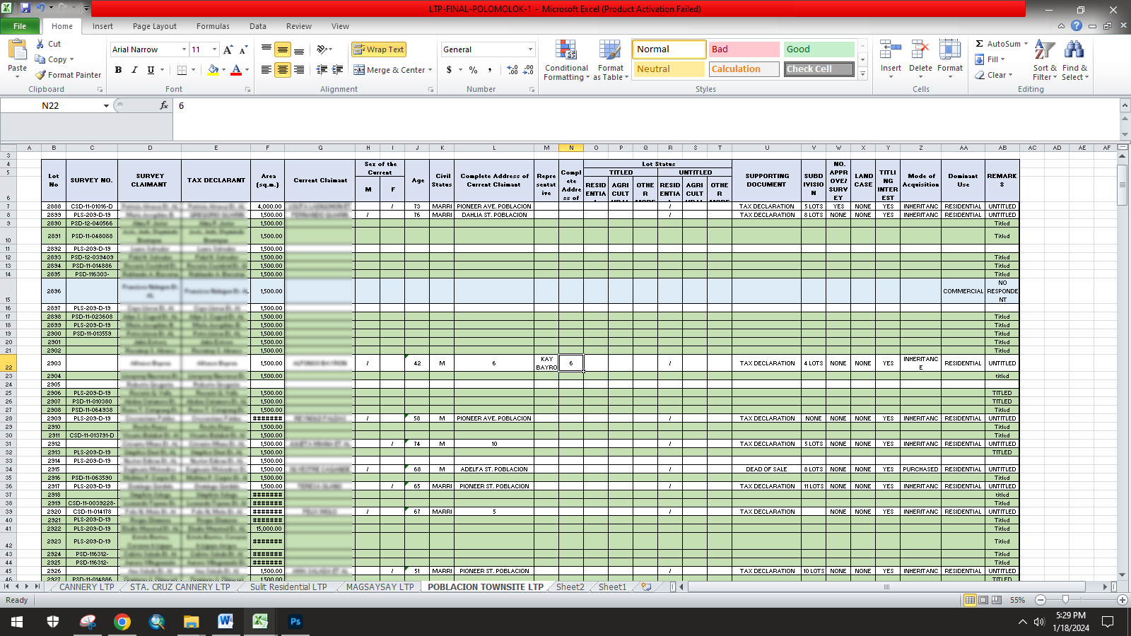Apply the Calculation cell style
1131x636 pixels.
tap(744, 69)
